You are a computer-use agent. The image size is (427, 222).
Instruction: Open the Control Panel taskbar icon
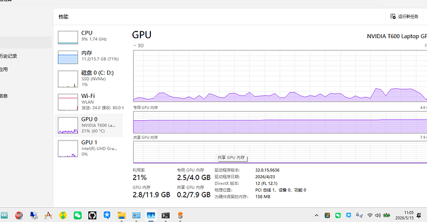[x=136, y=215]
